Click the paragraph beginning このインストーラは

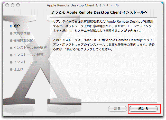[104, 45]
